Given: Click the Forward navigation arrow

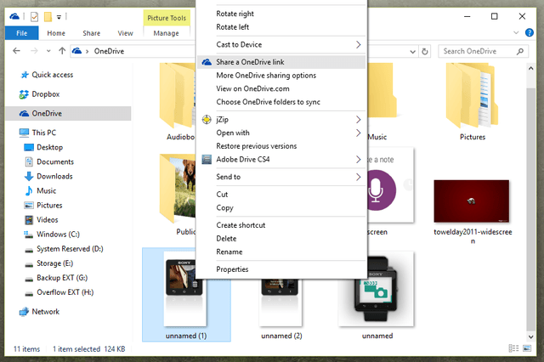Looking at the screenshot, I should click(34, 51).
